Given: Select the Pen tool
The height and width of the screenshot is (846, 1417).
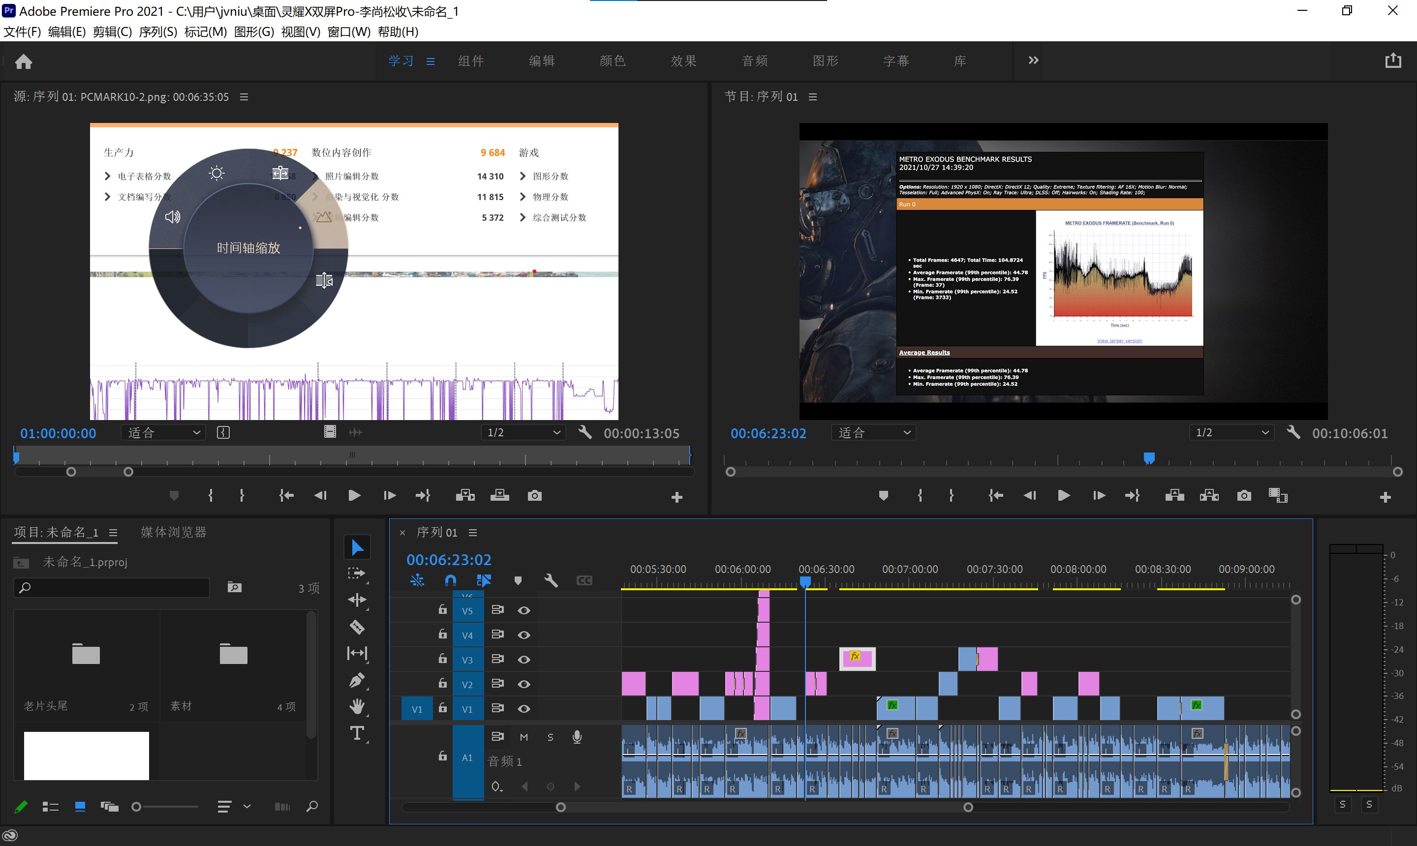Looking at the screenshot, I should coord(357,680).
